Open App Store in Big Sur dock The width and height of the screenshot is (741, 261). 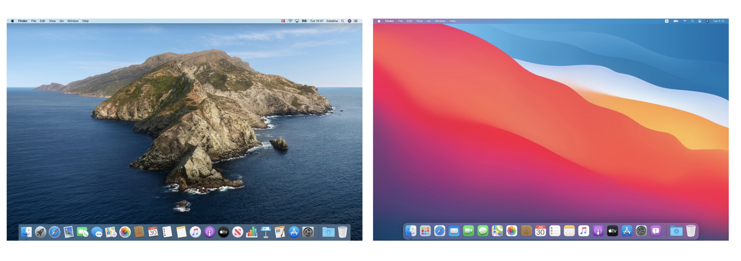627,231
